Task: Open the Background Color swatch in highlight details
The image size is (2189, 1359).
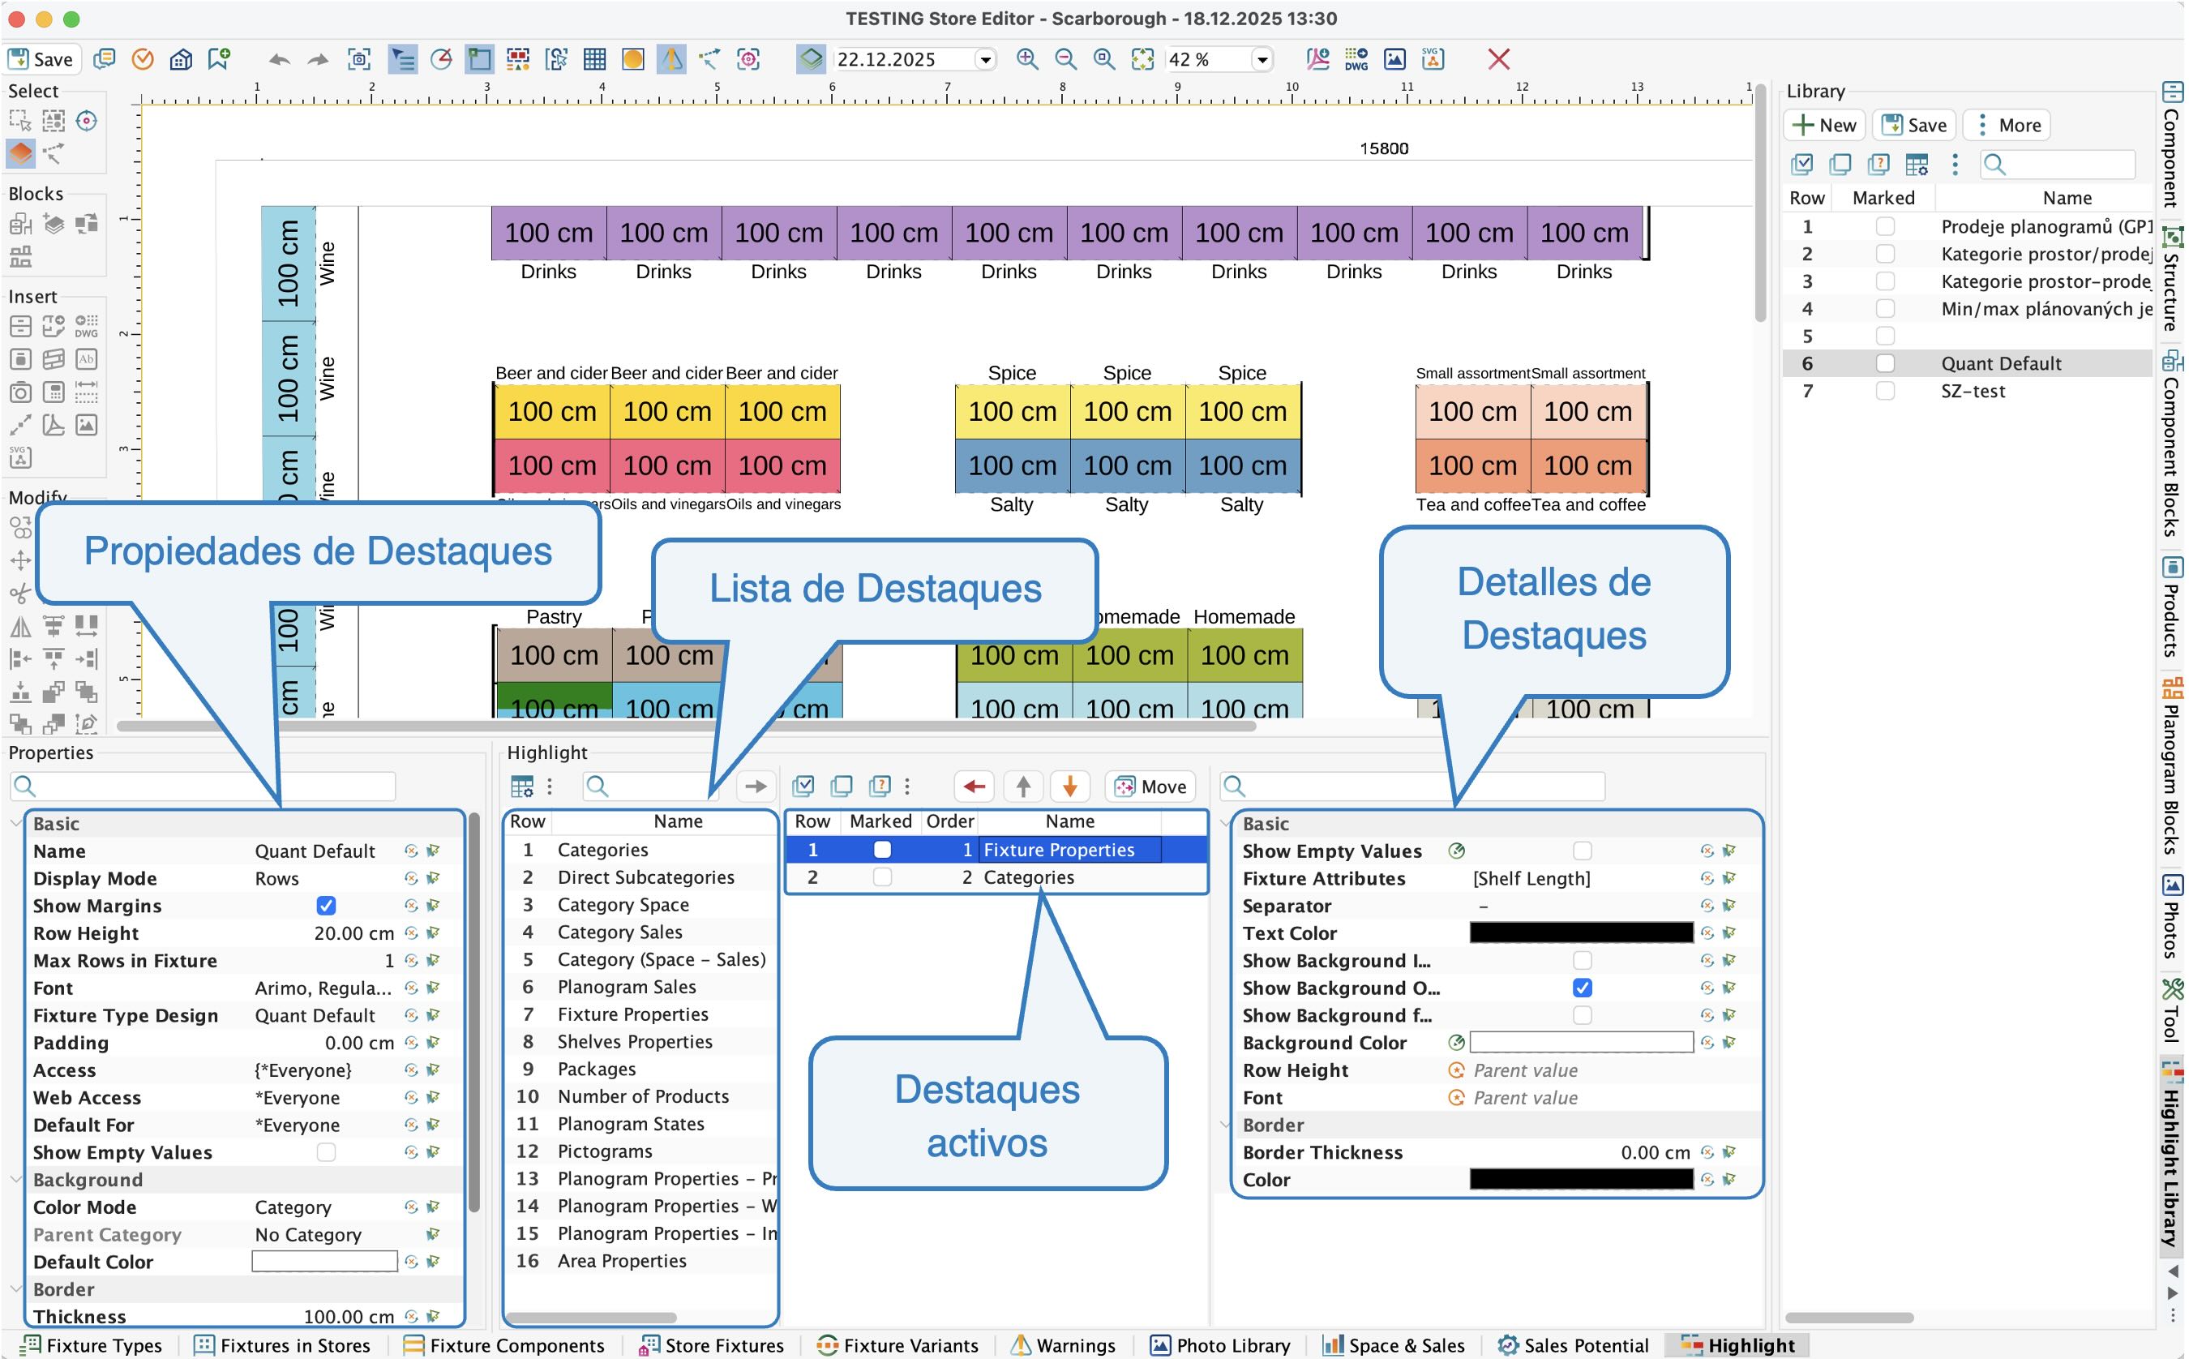Action: click(x=1581, y=1043)
